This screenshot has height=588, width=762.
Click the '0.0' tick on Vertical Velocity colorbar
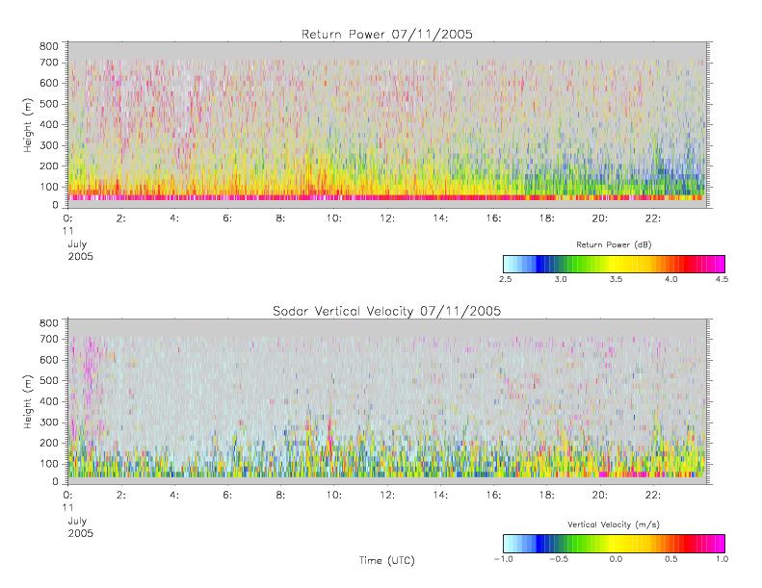[x=616, y=559]
